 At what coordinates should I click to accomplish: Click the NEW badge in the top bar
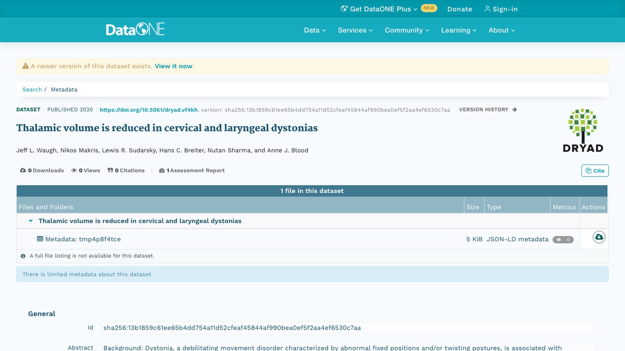pyautogui.click(x=429, y=8)
